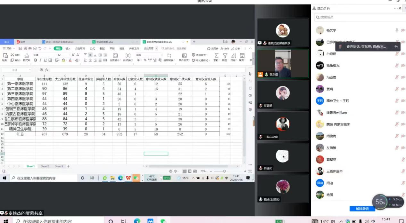Toggle Underline formatting in the ribbon
The width and height of the screenshot is (406, 223).
point(45,60)
